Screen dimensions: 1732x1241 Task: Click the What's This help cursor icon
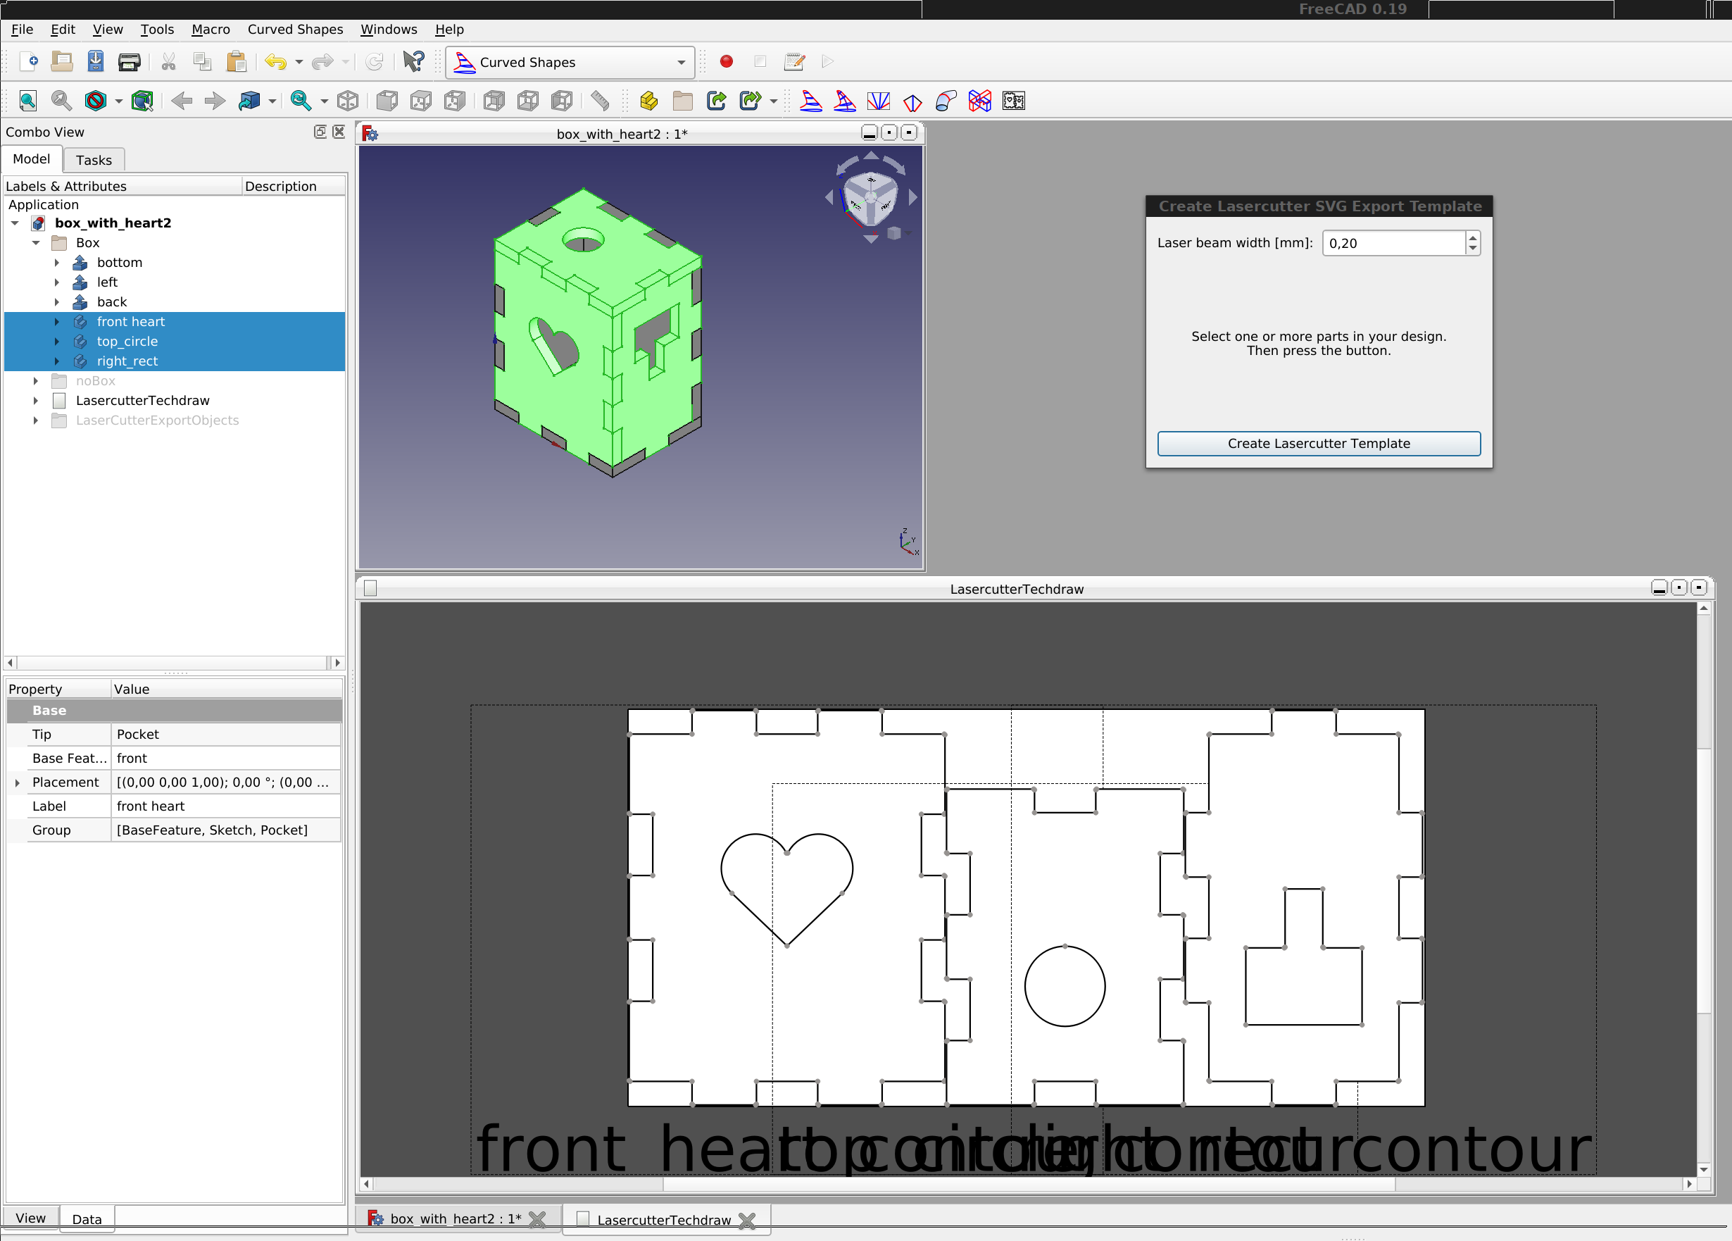coord(413,62)
